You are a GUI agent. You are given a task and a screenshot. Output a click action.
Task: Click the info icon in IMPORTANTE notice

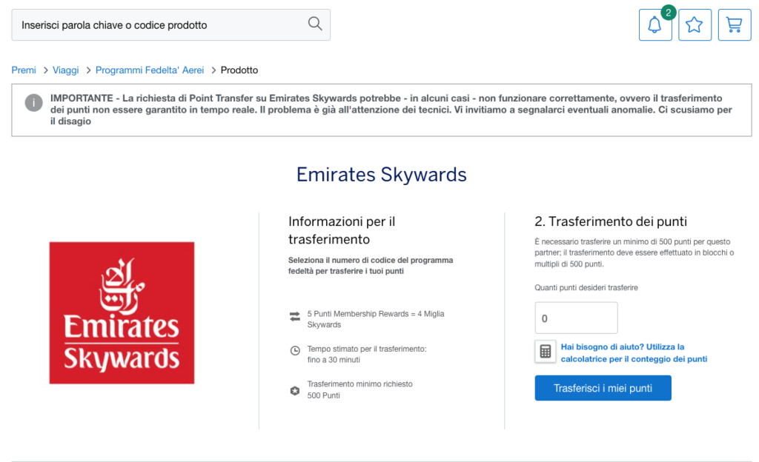tap(34, 102)
